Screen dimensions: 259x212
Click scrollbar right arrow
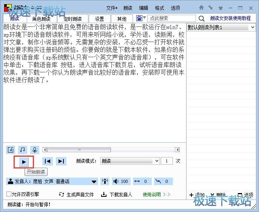tap(177, 150)
